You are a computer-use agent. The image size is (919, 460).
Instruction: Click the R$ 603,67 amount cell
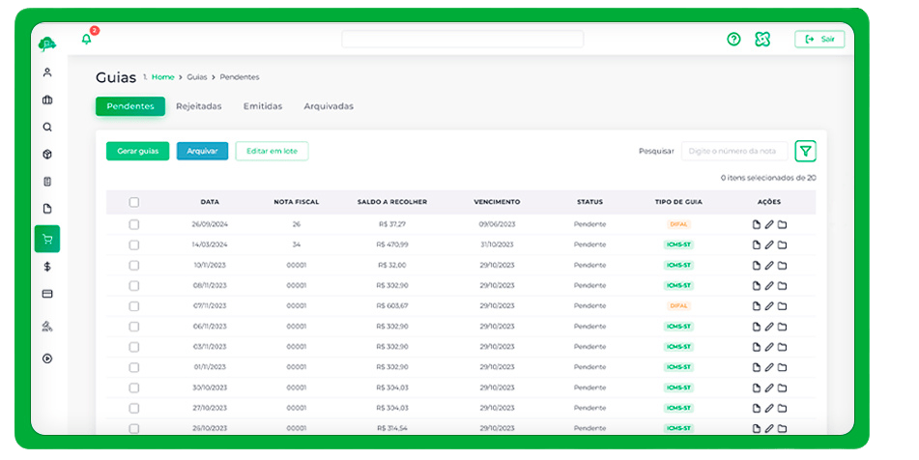(x=392, y=306)
